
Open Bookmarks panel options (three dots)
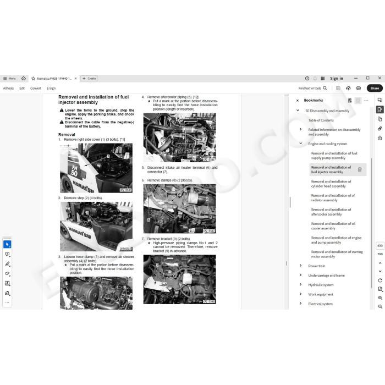tap(366, 101)
